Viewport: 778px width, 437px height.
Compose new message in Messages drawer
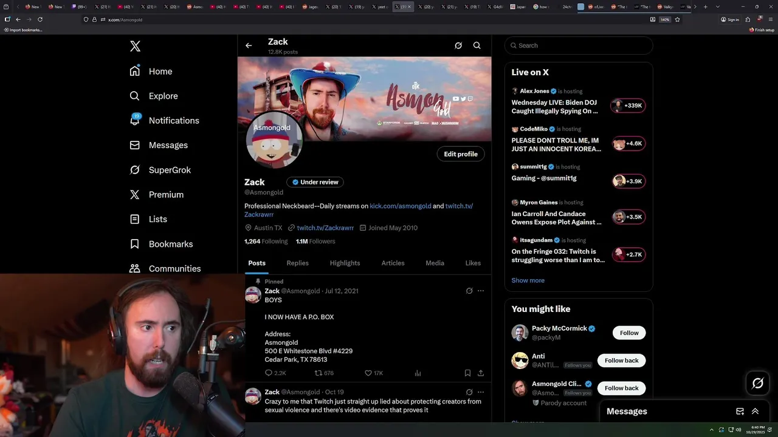click(740, 412)
